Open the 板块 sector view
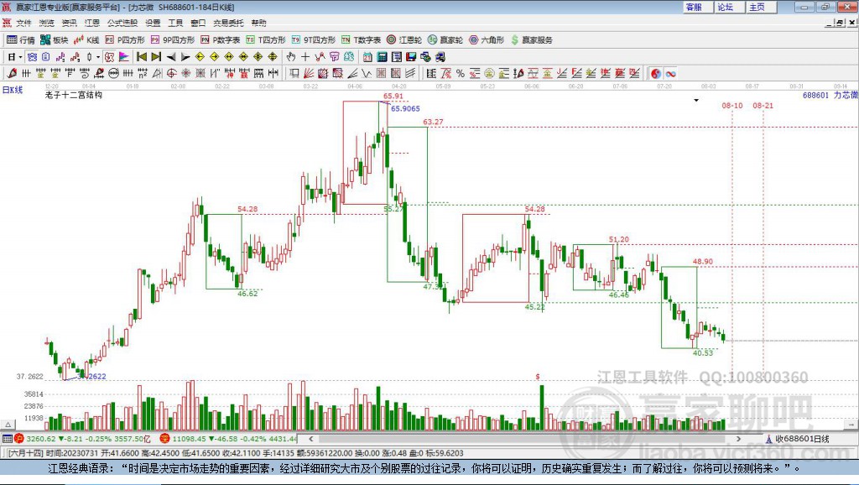 point(54,40)
